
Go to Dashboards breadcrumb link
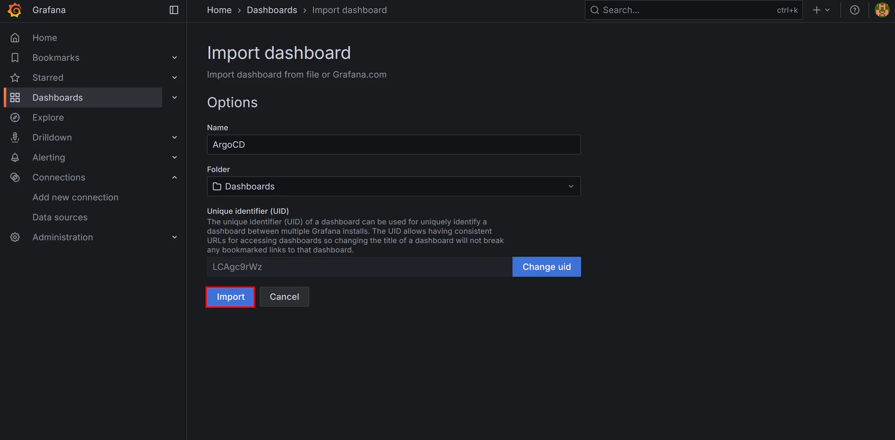272,10
